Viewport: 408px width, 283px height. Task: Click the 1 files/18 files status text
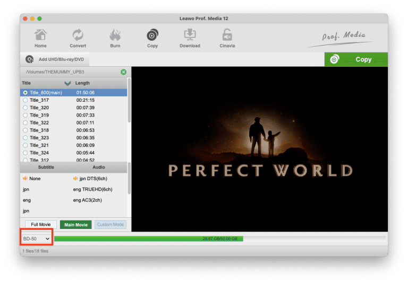coord(36,251)
